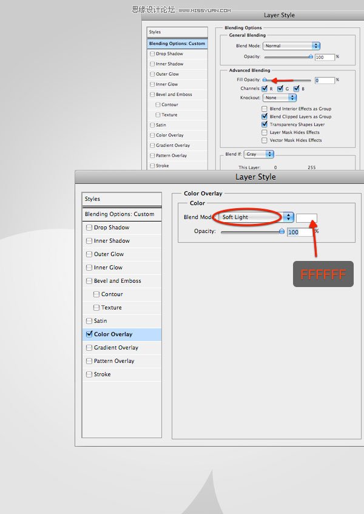Click Fill Opacity value field in back dialog

325,80
